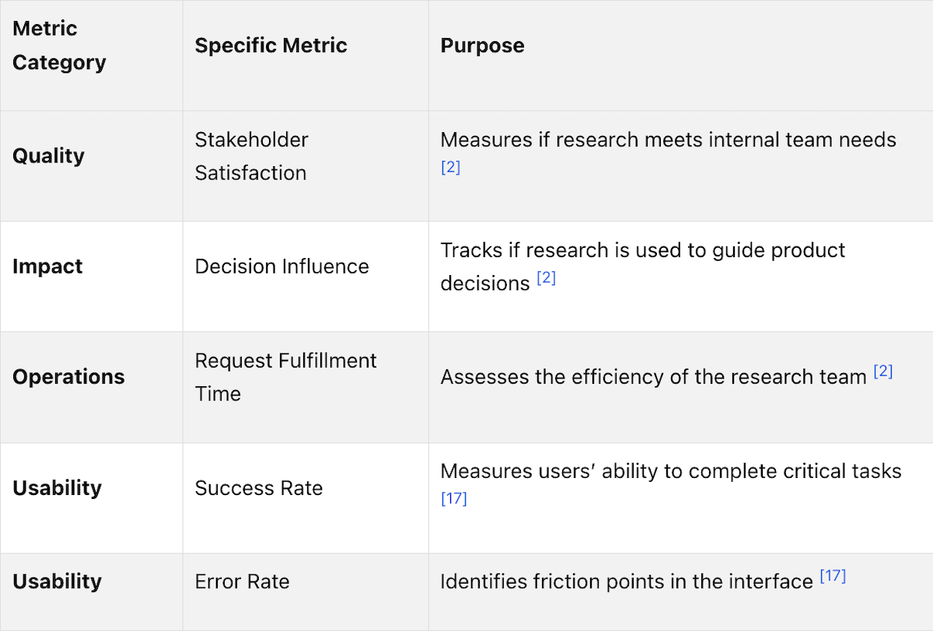Click the 'Identifies friction points in the interface' text
Image resolution: width=933 pixels, height=631 pixels.
(626, 581)
